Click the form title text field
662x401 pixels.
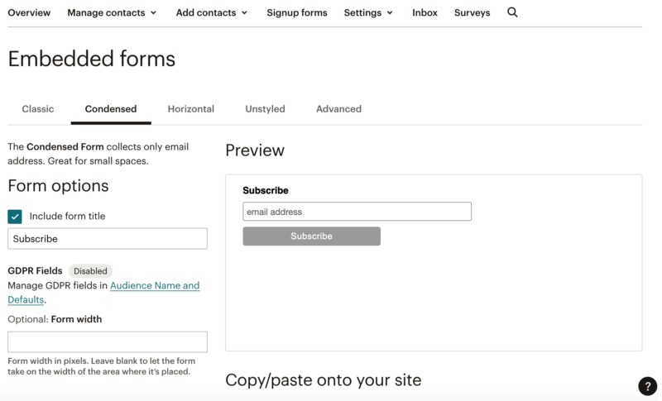tap(108, 239)
